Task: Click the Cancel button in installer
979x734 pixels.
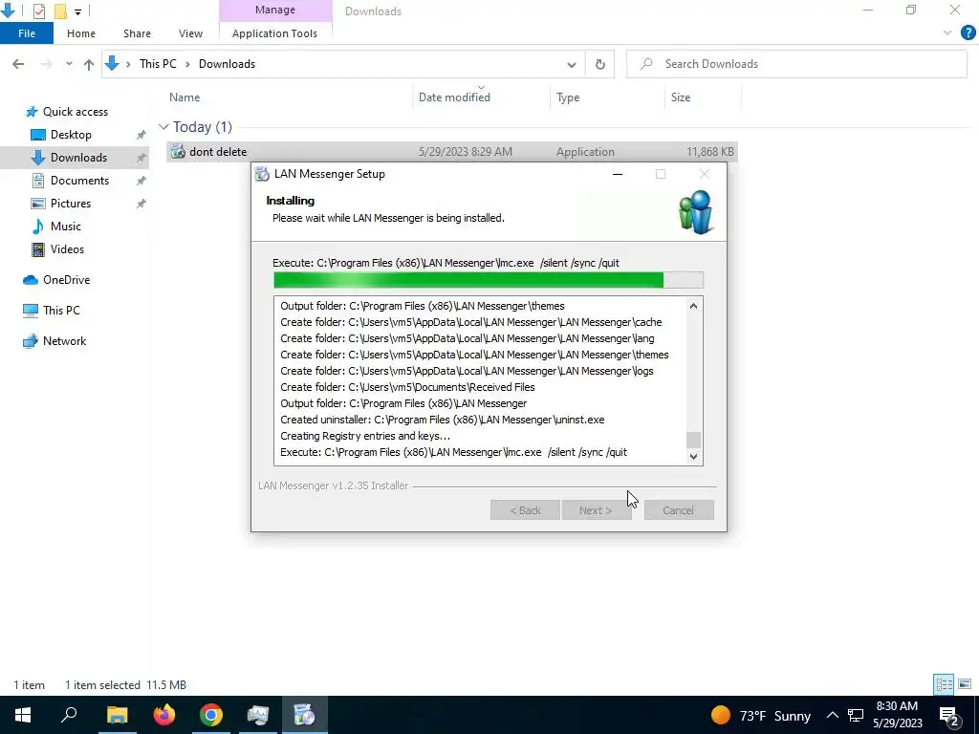Action: click(x=679, y=510)
